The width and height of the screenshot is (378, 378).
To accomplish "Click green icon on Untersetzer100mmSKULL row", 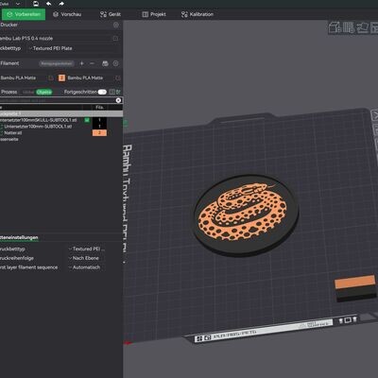I will coord(87,120).
